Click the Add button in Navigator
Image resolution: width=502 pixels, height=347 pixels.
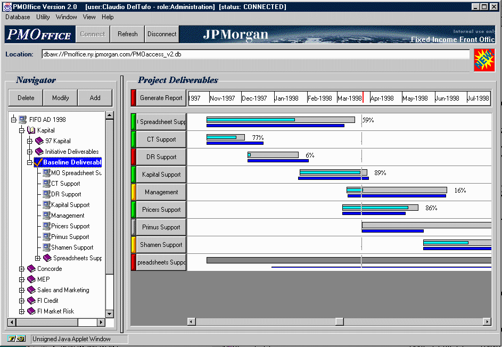[x=95, y=97]
